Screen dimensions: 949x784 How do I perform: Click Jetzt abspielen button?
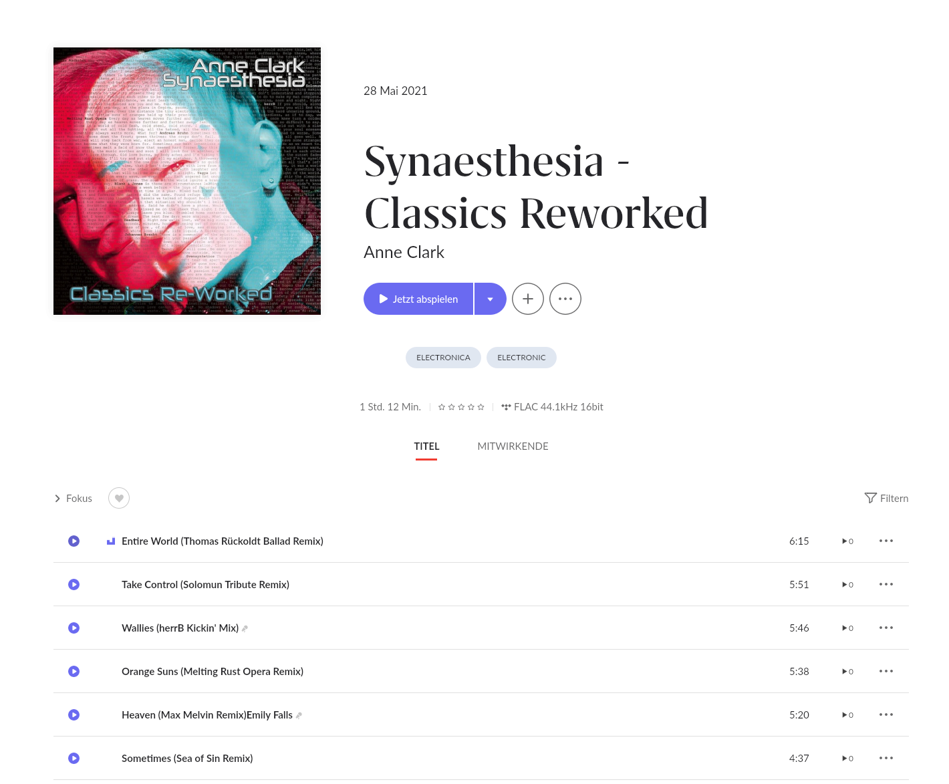click(418, 299)
